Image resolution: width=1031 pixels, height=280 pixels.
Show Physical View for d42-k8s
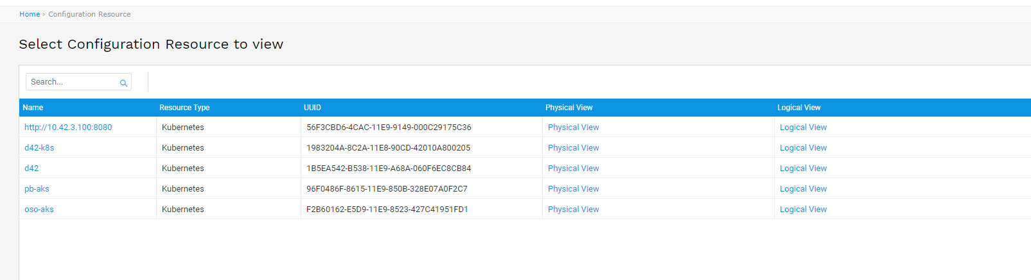pos(573,148)
